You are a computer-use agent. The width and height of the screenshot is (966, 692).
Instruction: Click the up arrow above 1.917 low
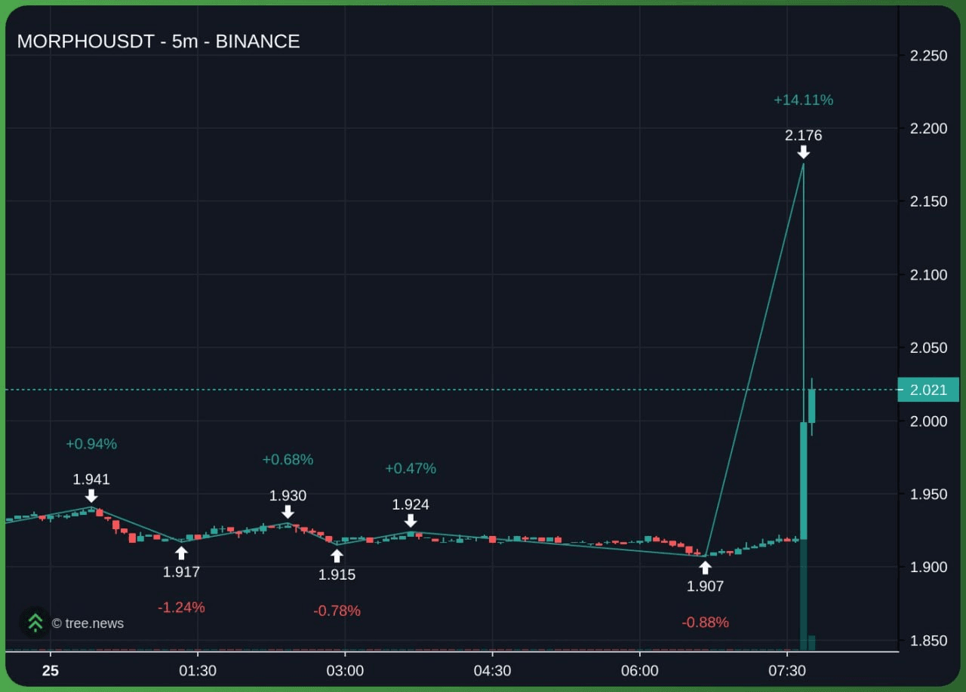[x=181, y=553]
